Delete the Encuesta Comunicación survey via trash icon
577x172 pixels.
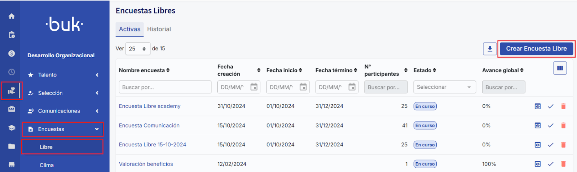563,125
